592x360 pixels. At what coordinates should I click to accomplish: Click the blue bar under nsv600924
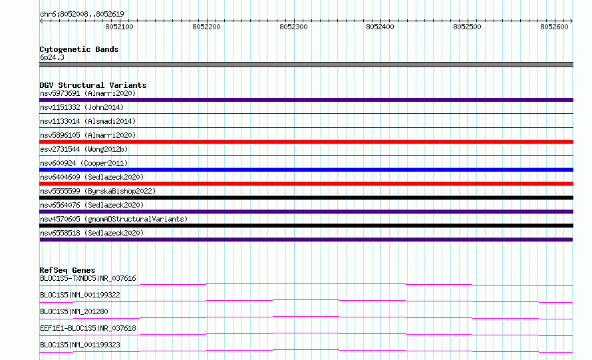tap(306, 170)
